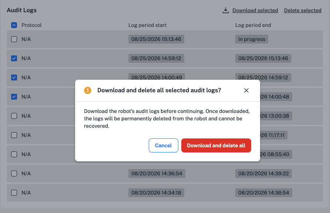The height and width of the screenshot is (213, 330).
Task: Click the orange warning icon in dialog
Action: 88,90
